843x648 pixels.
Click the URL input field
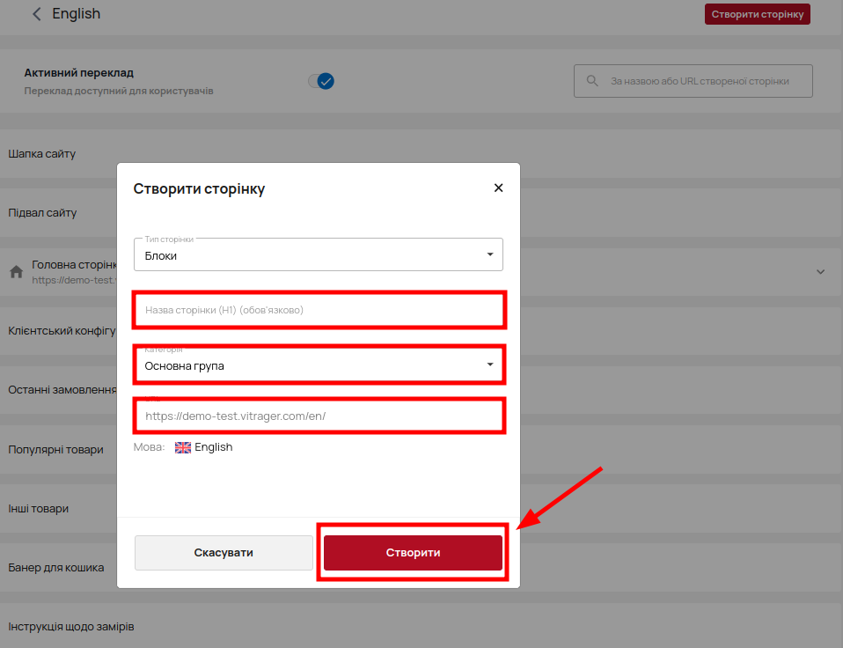(x=319, y=416)
